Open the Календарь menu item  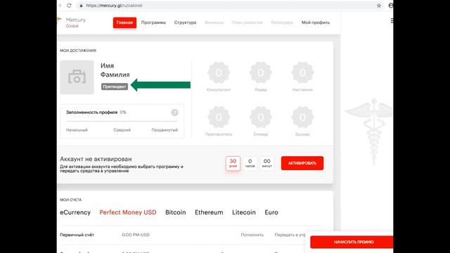tap(282, 22)
